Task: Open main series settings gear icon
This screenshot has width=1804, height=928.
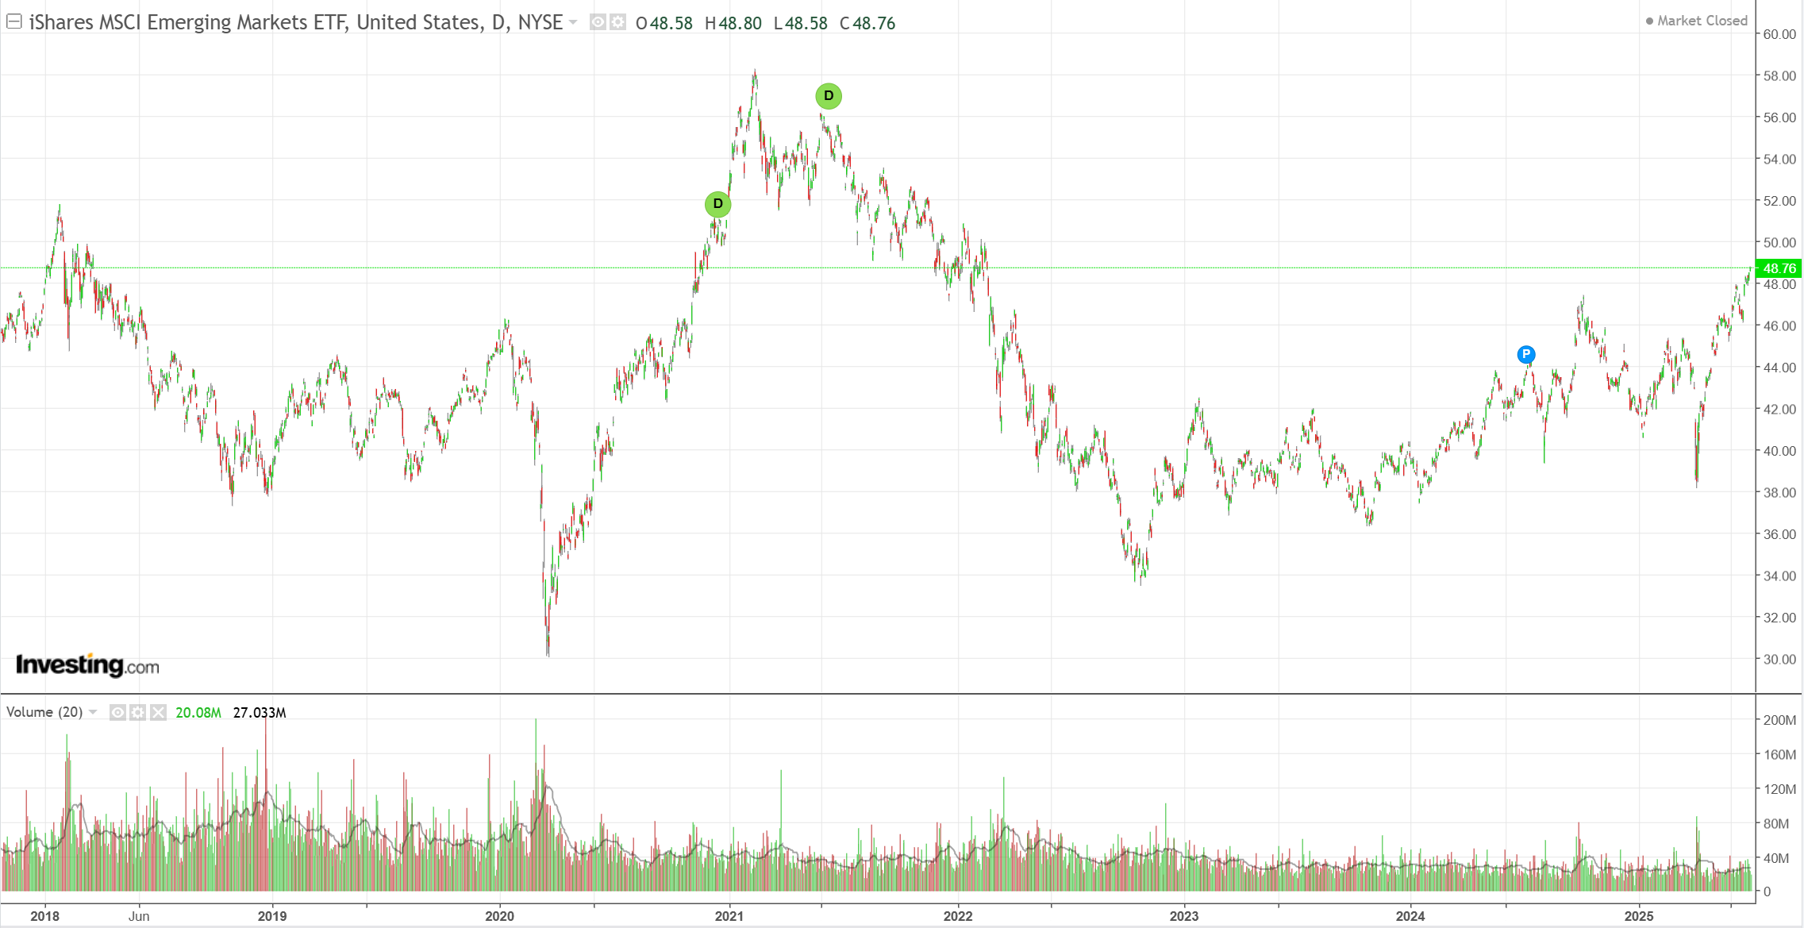Action: (617, 22)
